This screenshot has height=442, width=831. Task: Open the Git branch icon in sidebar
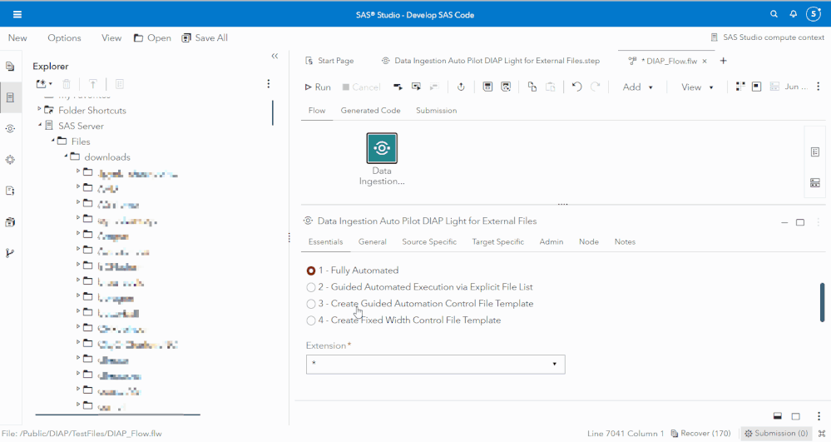pyautogui.click(x=10, y=253)
